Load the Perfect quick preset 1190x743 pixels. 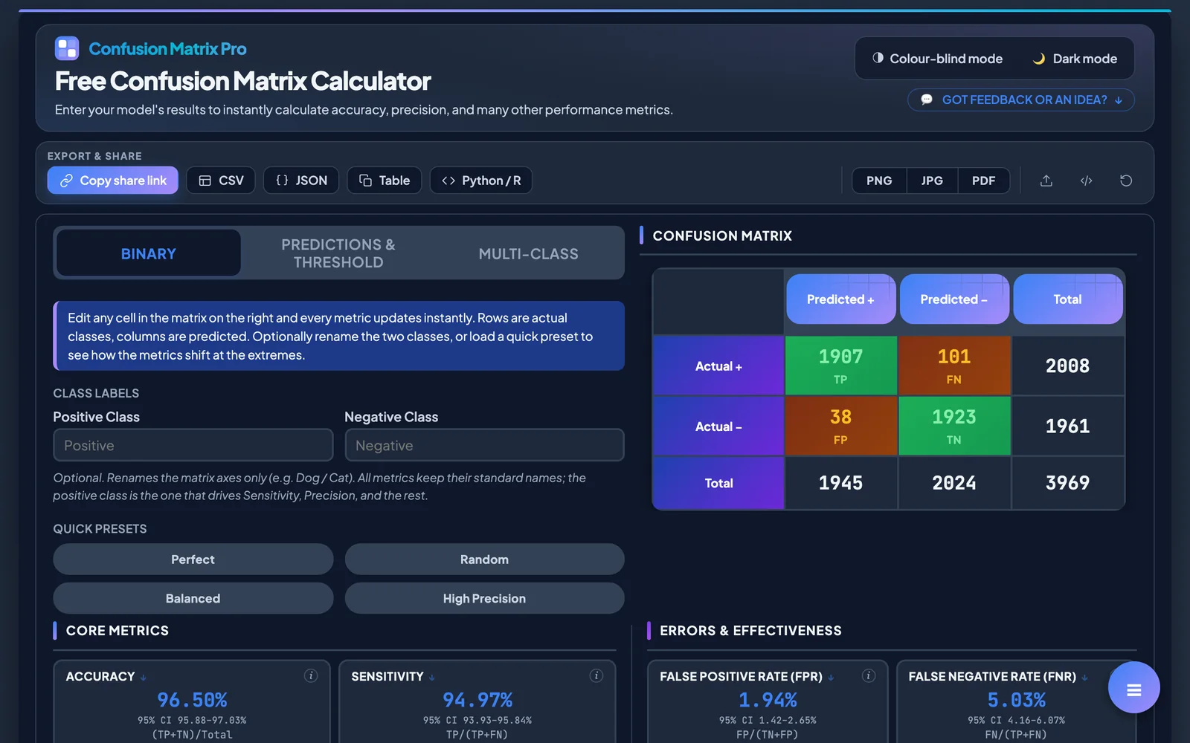coord(193,559)
